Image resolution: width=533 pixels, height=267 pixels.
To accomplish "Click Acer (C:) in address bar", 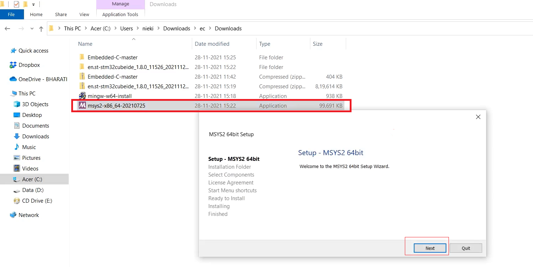I will pos(101,29).
